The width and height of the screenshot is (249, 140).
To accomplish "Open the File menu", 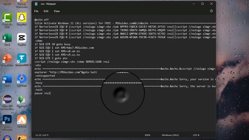I will [36, 11].
